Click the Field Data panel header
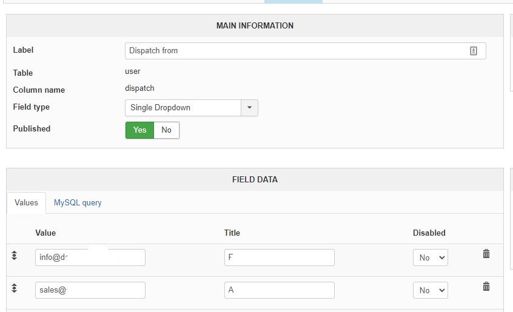 click(255, 179)
